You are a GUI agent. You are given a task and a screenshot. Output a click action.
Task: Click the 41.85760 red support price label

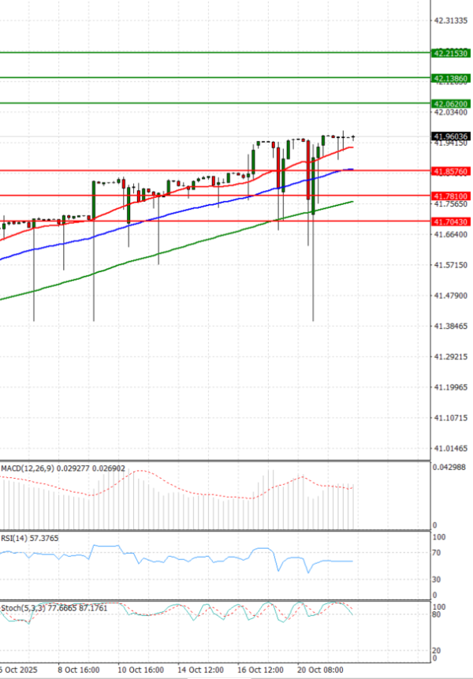[451, 170]
